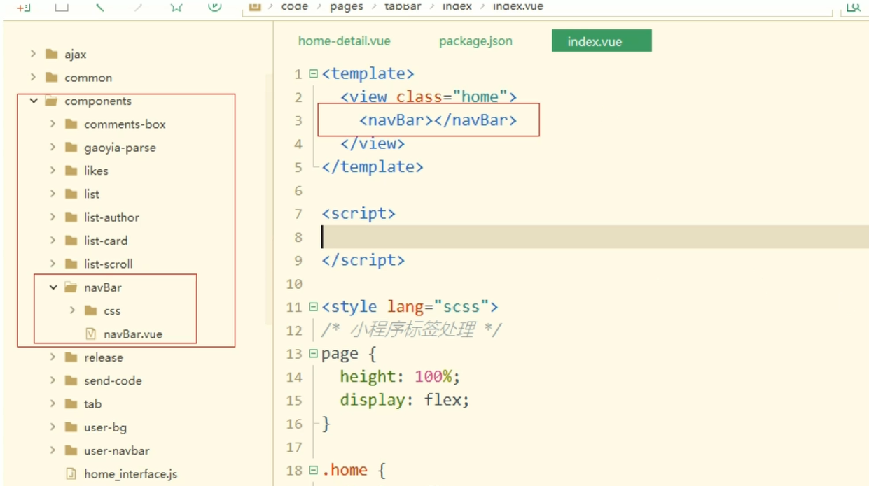This screenshot has width=869, height=486.
Task: Expand the list-card folder chevron
Action: (x=53, y=241)
